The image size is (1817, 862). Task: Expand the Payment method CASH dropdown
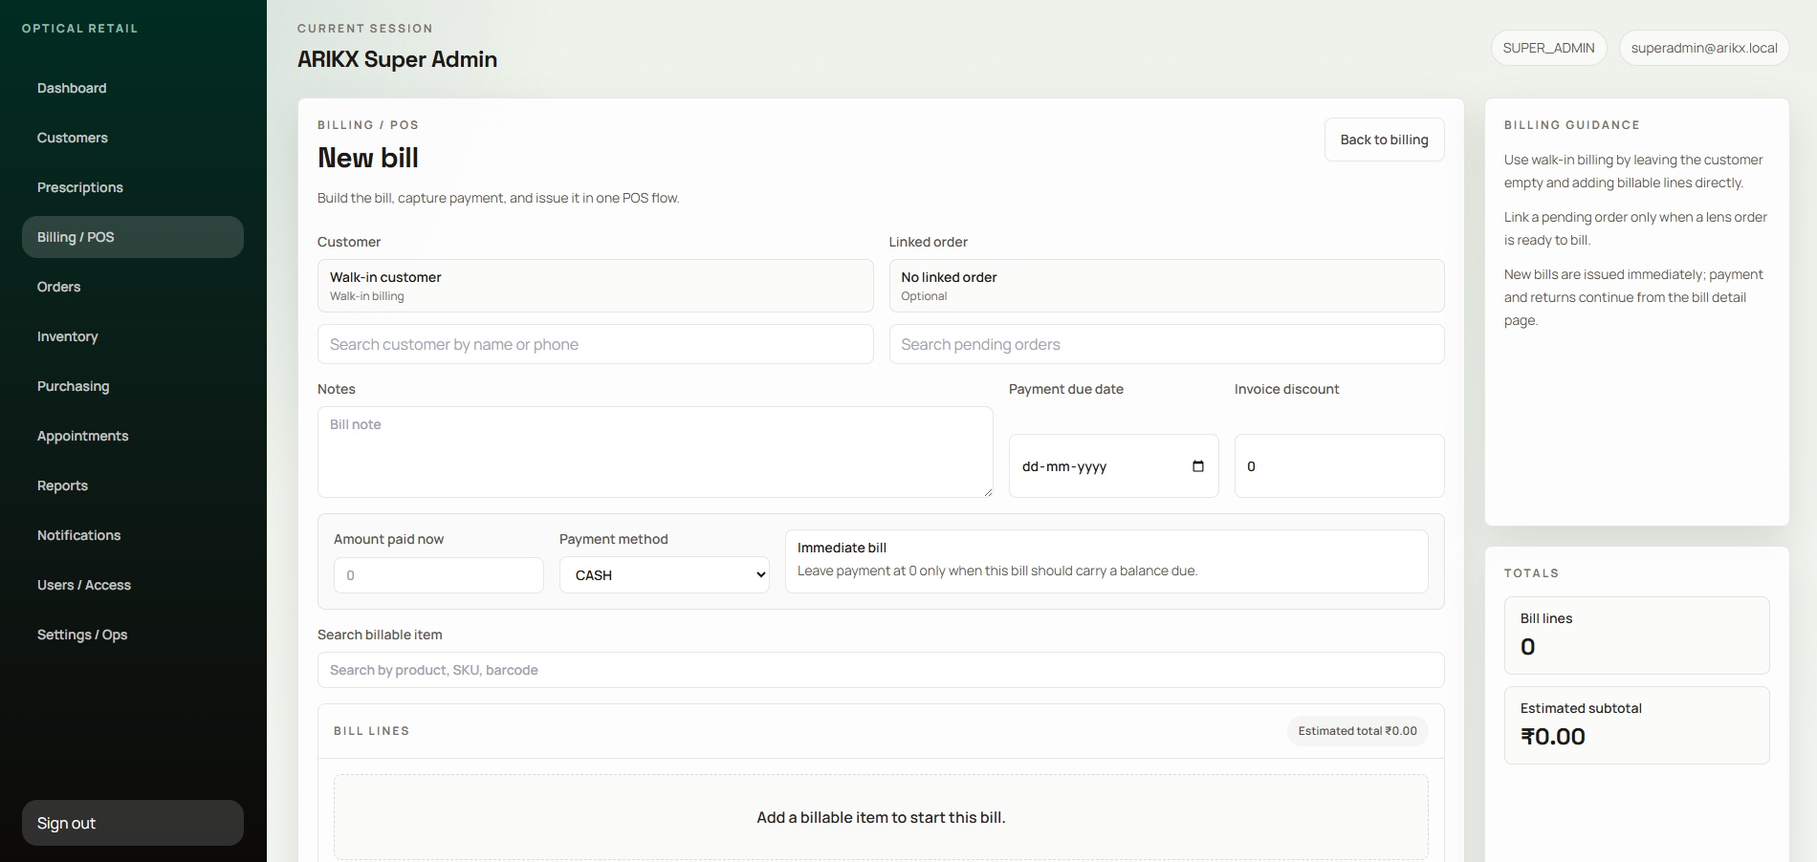664,575
